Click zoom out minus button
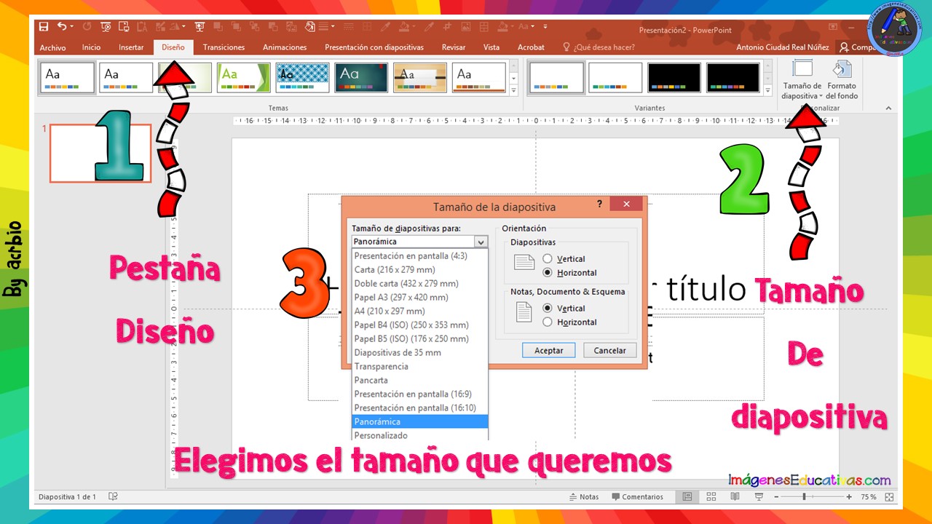Screen dimensions: 932x524 coord(776,497)
